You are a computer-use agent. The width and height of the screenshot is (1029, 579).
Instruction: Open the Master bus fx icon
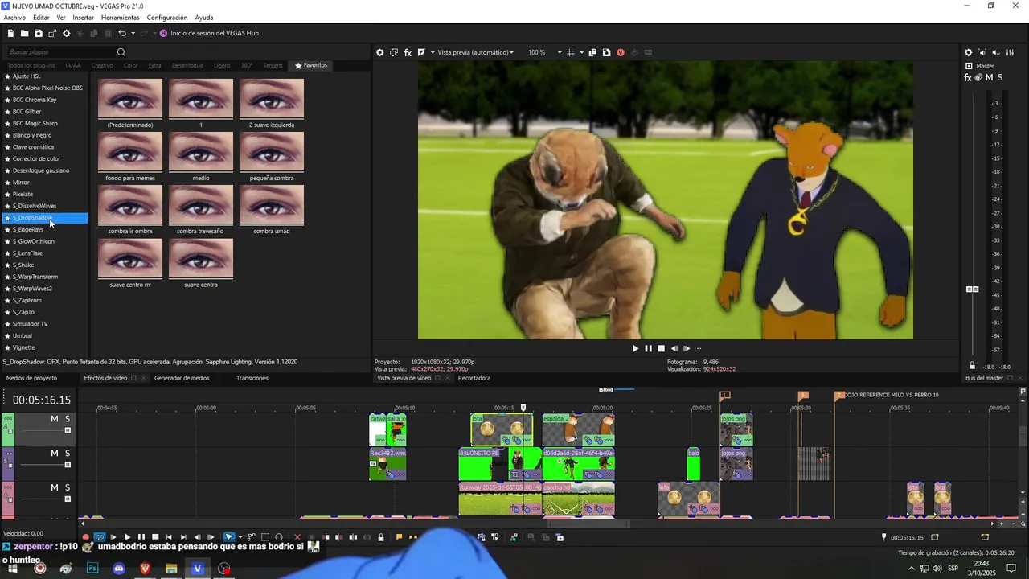[x=968, y=78]
